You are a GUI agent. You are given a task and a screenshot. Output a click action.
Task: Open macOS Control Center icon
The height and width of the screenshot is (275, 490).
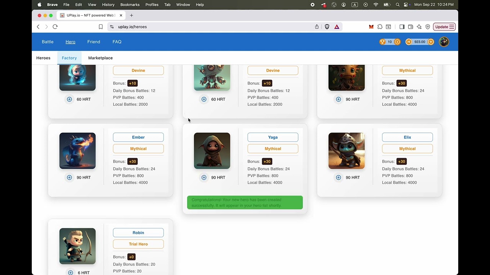(x=406, y=5)
